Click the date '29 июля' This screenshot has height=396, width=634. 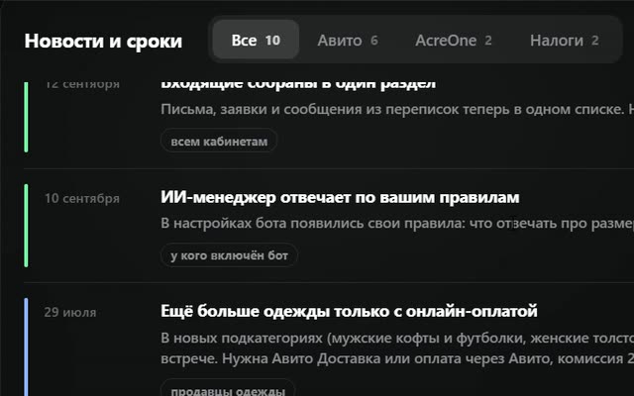pyautogui.click(x=70, y=313)
